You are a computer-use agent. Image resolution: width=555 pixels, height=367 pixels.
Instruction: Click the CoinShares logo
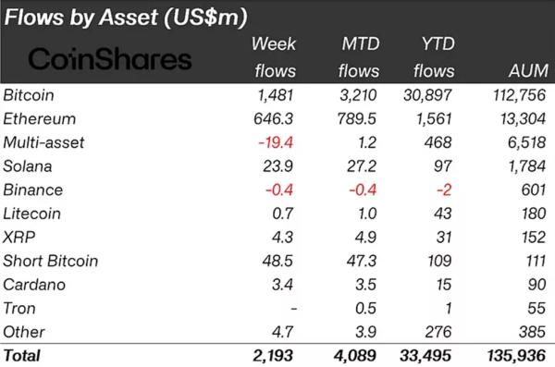(110, 59)
